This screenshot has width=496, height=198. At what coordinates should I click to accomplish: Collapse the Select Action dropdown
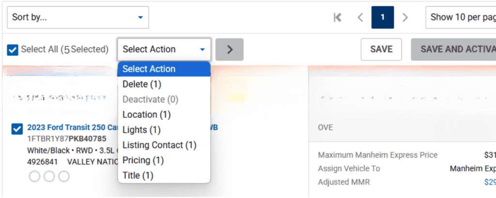click(x=164, y=49)
